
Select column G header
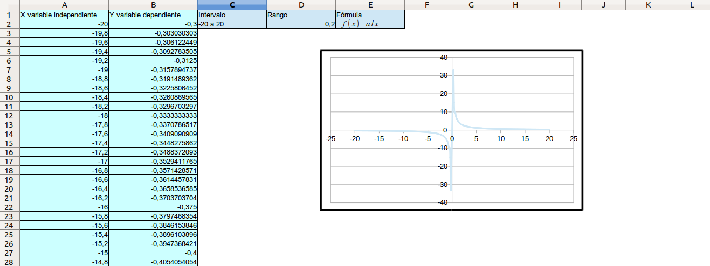[471, 5]
